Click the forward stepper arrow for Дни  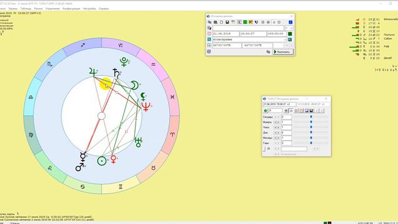pyautogui.click(x=278, y=133)
